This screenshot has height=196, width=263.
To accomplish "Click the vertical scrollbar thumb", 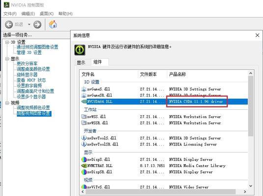I will pyautogui.click(x=251, y=106).
